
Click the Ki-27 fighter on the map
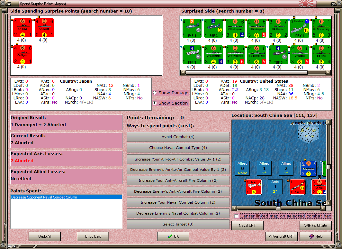254,187
